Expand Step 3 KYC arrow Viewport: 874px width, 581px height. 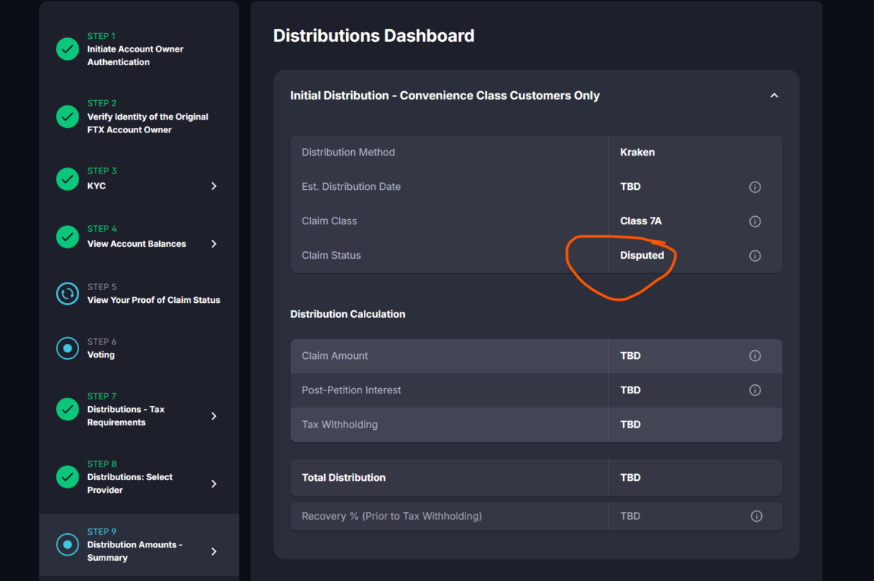click(x=214, y=186)
